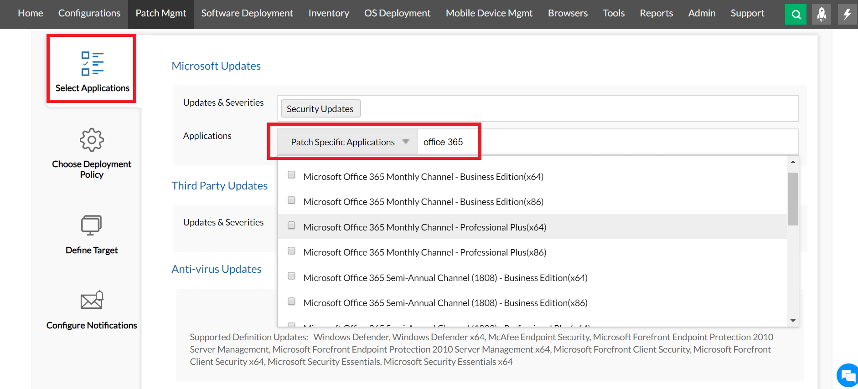Click the office 365 search input field
This screenshot has width=858, height=389.
pyautogui.click(x=447, y=142)
